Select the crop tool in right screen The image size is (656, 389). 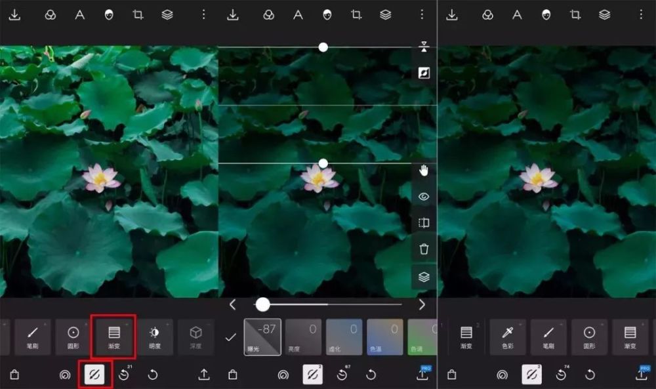[575, 15]
